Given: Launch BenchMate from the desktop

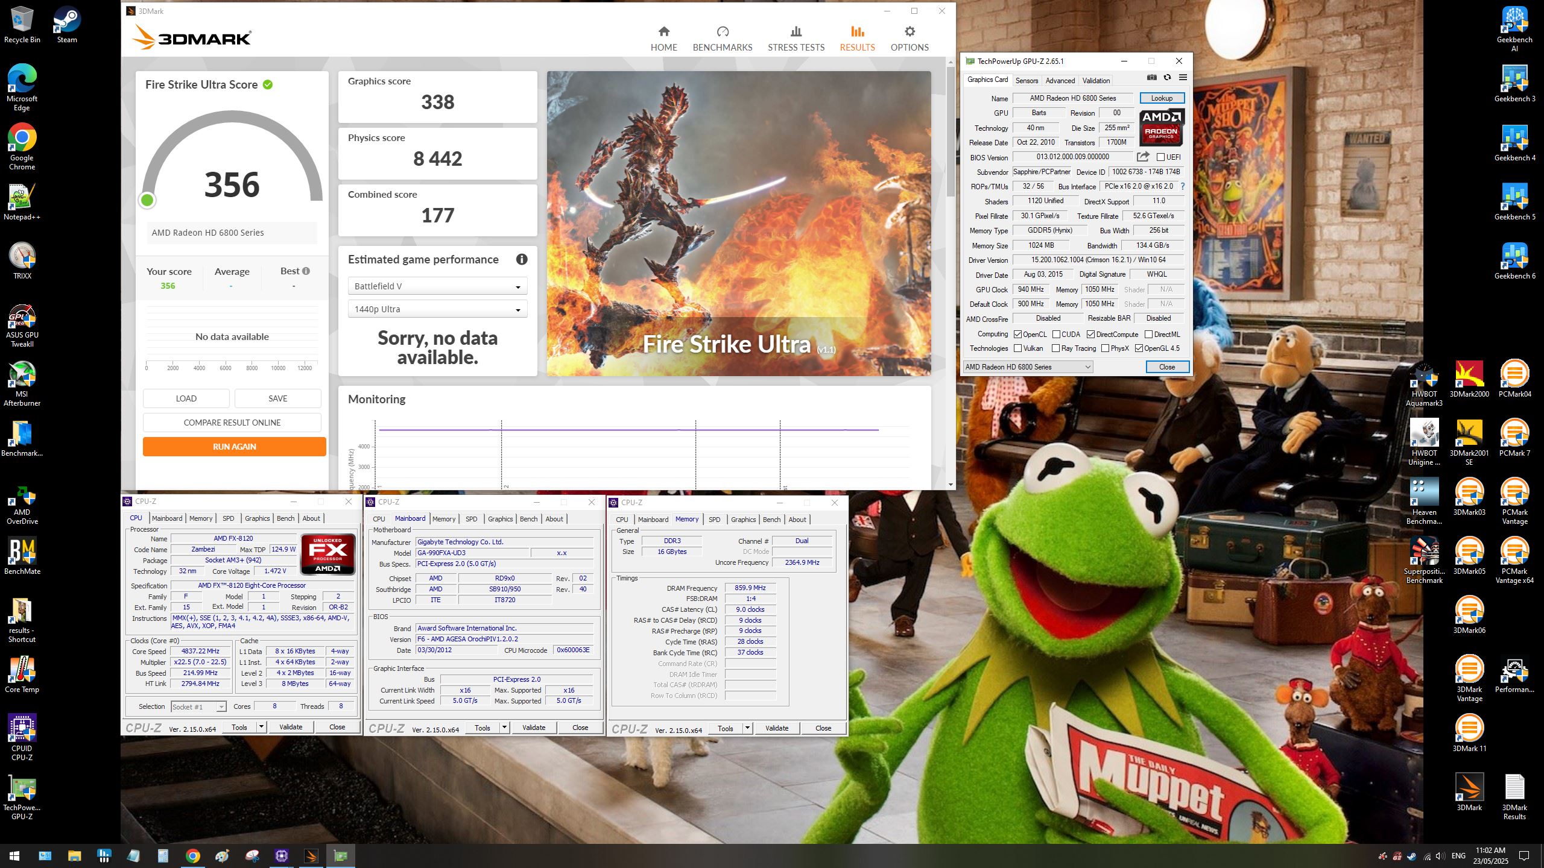Looking at the screenshot, I should [22, 556].
